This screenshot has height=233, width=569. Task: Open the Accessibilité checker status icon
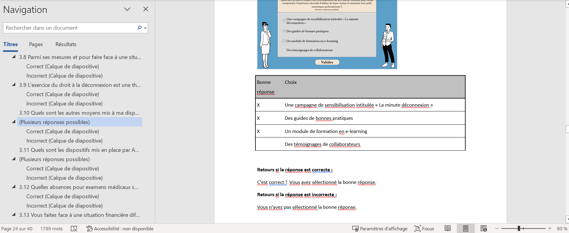coord(89,229)
